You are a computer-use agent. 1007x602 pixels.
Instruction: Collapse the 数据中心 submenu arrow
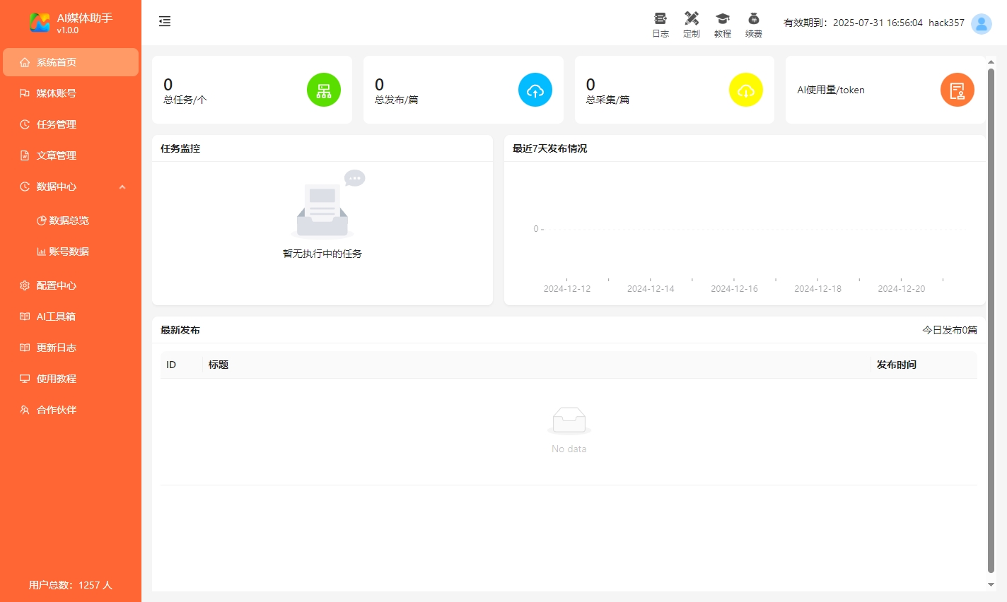(x=122, y=187)
